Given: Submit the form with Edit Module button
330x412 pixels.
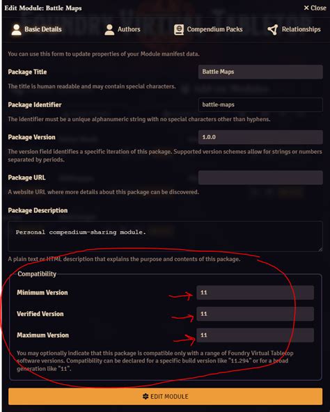Looking at the screenshot, I should tap(165, 396).
